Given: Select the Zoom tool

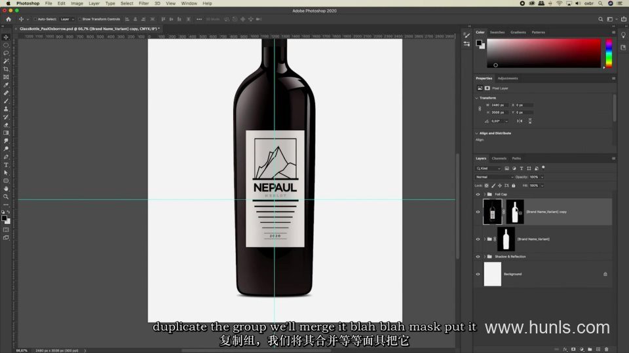Looking at the screenshot, I should 6,197.
